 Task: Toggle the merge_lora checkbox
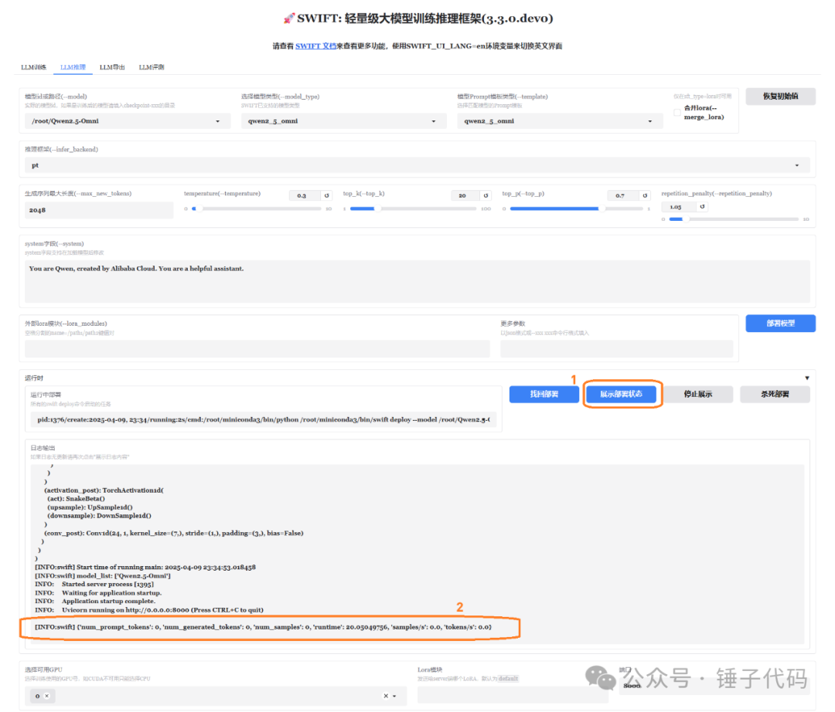point(677,112)
